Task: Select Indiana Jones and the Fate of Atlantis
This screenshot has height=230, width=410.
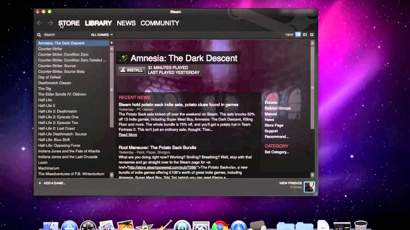Action: point(73,151)
